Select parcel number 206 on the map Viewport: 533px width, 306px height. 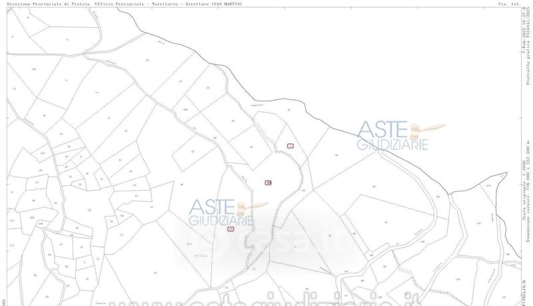pos(185,109)
